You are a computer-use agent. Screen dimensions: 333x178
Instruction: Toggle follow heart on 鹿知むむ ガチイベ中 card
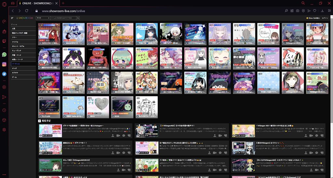(129, 153)
